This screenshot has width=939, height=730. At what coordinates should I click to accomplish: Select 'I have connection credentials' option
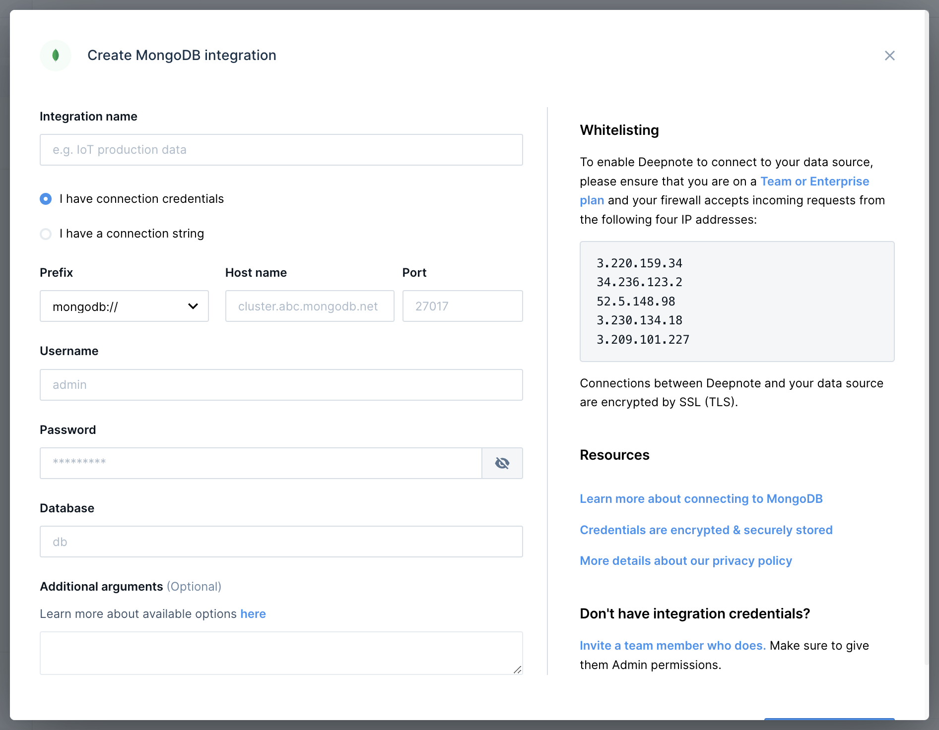point(46,199)
